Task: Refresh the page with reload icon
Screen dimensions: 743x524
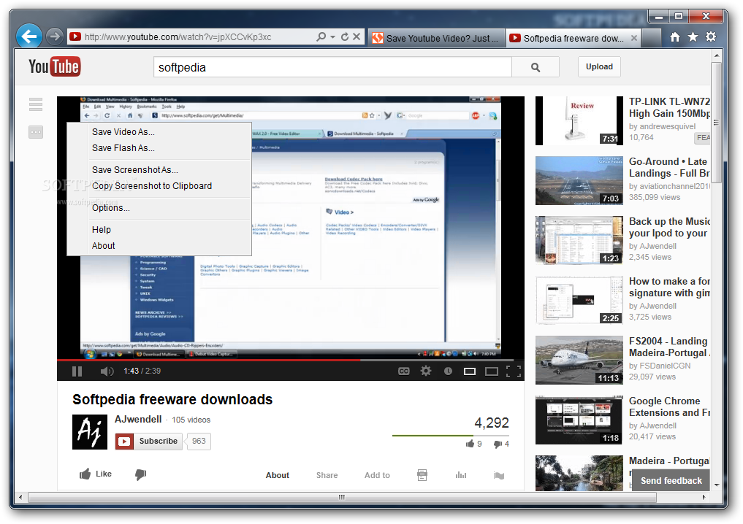Action: point(345,36)
